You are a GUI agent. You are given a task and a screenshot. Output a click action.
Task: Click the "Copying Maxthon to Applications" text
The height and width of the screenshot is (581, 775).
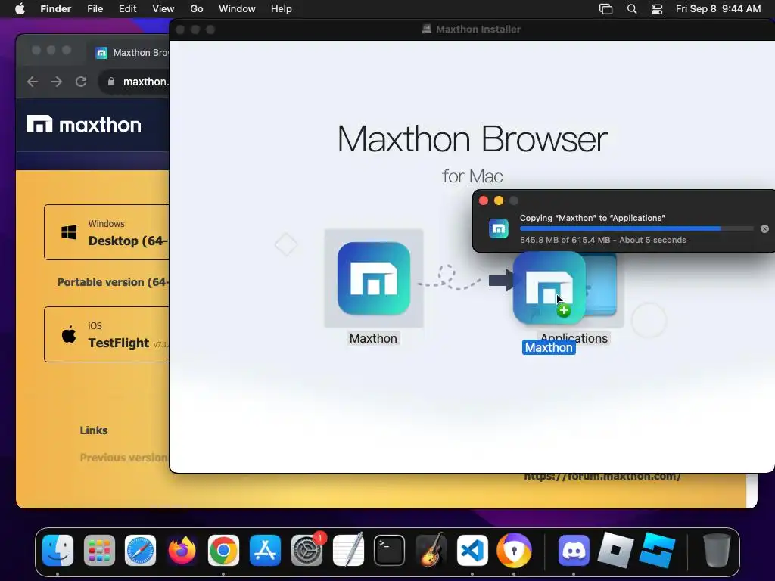[592, 218]
